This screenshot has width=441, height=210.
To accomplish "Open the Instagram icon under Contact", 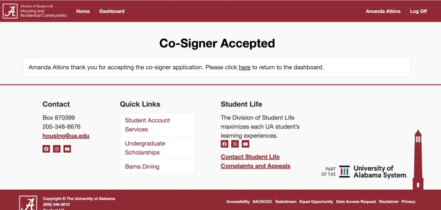I will (57, 149).
